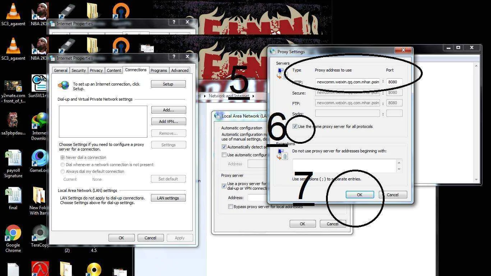This screenshot has height=276, width=491.
Task: Click OK in Proxy Settings dialog
Action: [x=359, y=195]
